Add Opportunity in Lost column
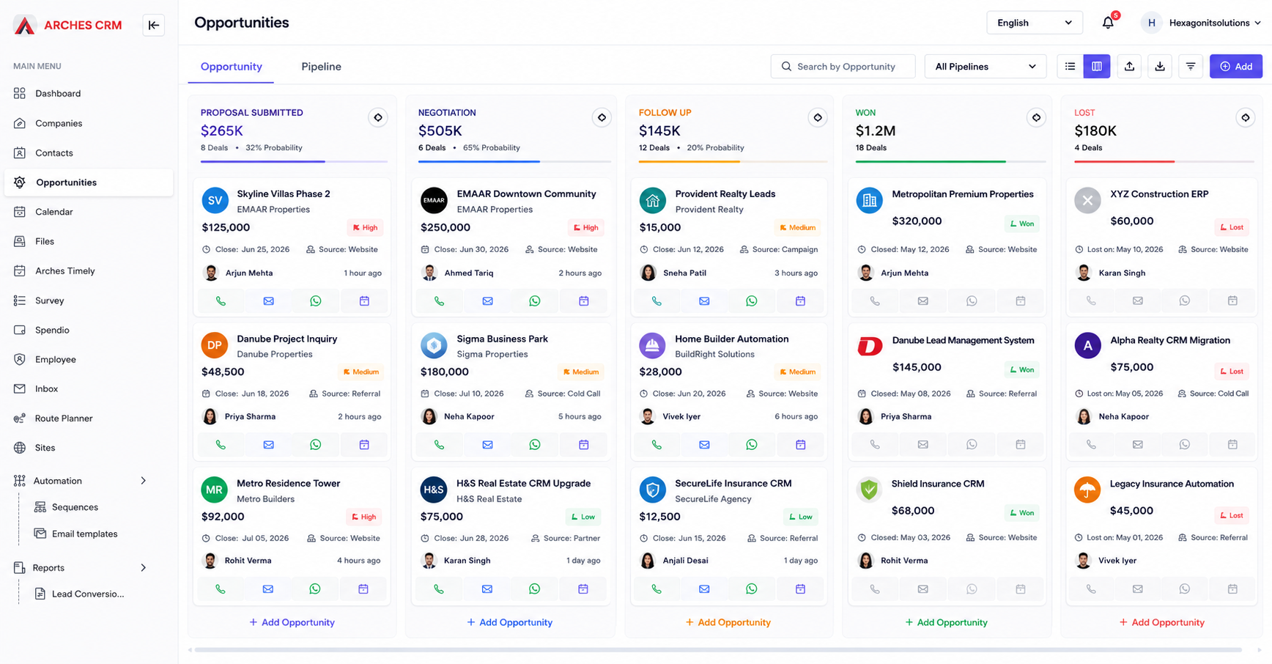Image resolution: width=1272 pixels, height=664 pixels. (1162, 622)
